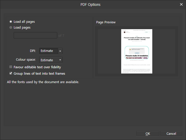Open the Colour space dropdown
The height and width of the screenshot is (140, 186).
point(51,60)
